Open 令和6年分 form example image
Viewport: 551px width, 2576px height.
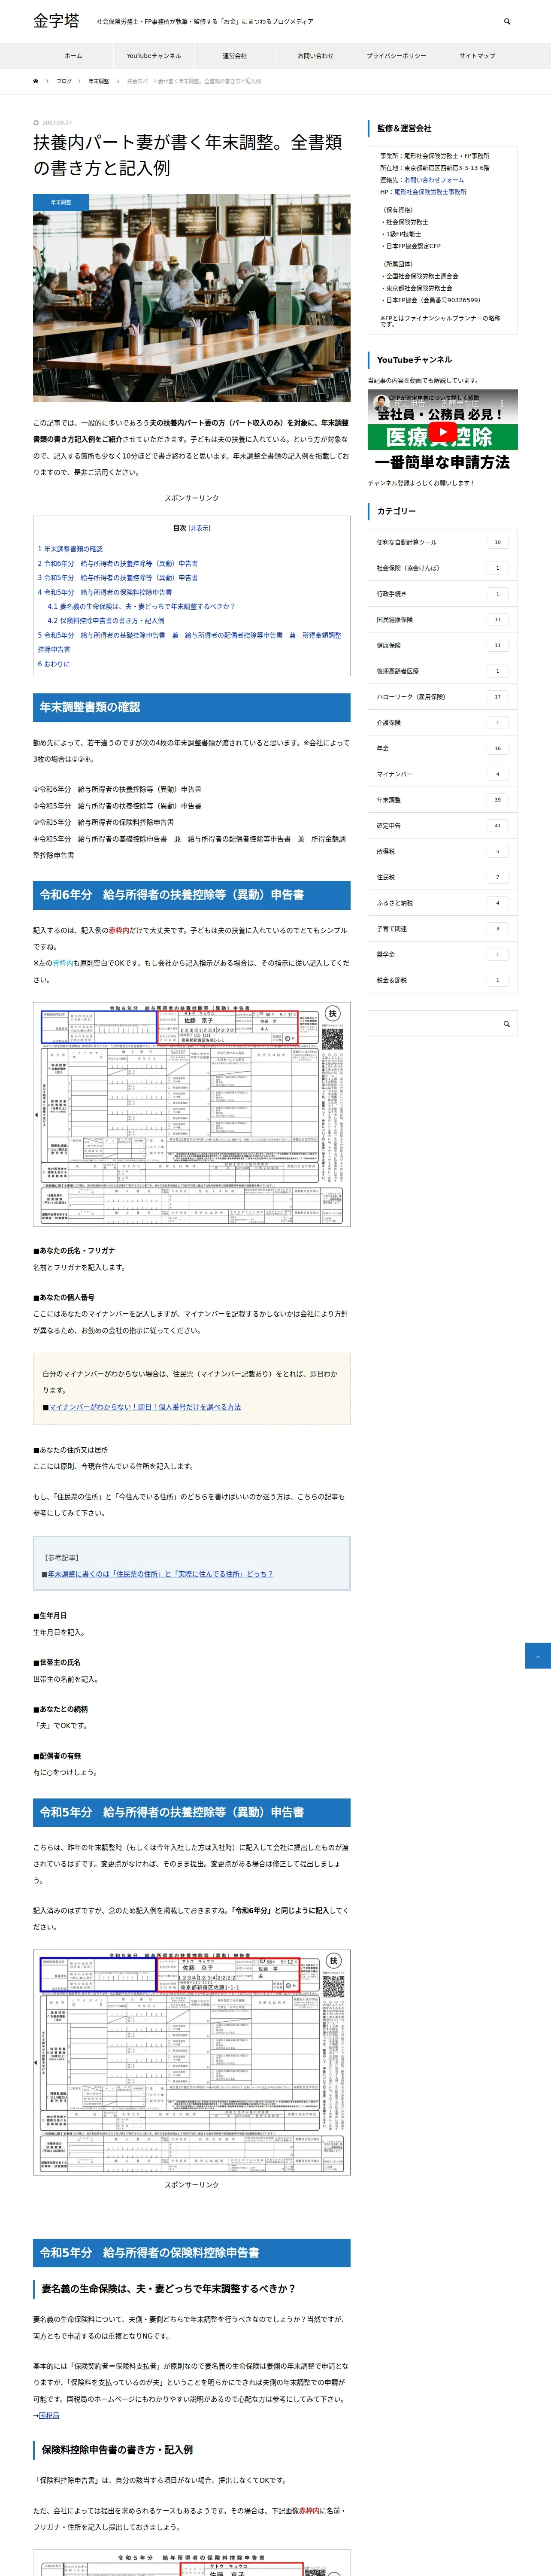pyautogui.click(x=191, y=1114)
